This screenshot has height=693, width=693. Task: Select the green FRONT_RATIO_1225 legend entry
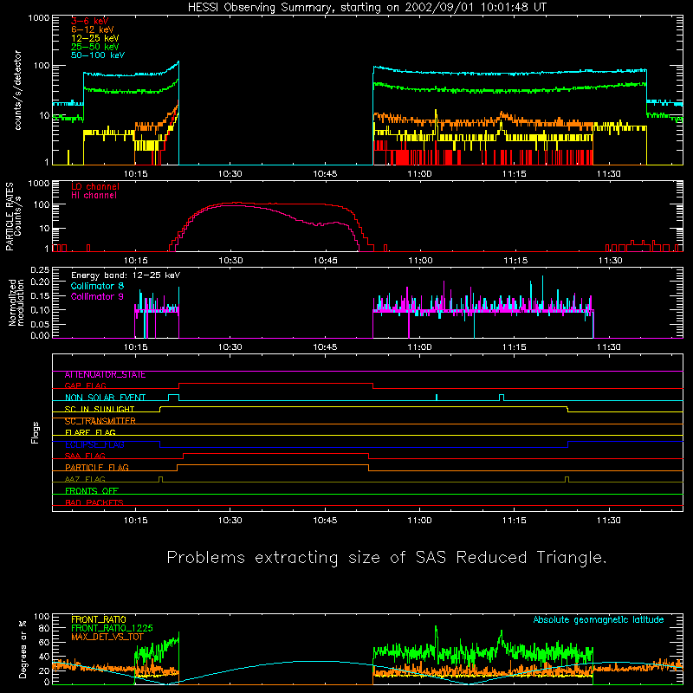[112, 628]
